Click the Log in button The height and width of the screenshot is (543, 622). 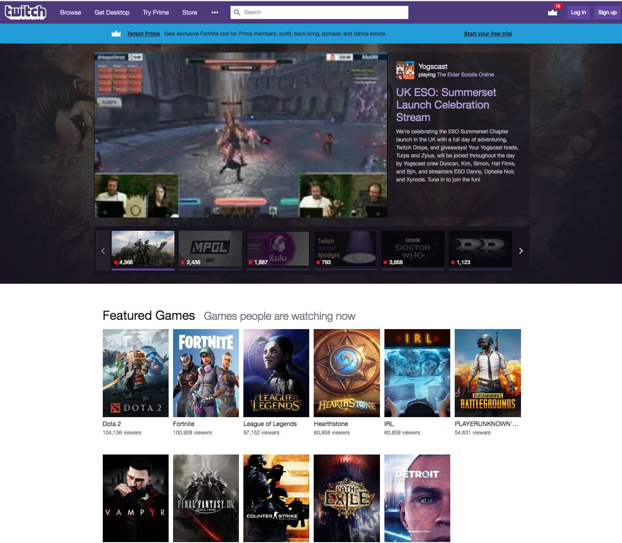[578, 12]
